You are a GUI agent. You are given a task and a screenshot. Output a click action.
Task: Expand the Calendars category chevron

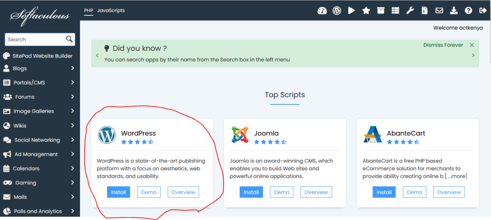73,168
